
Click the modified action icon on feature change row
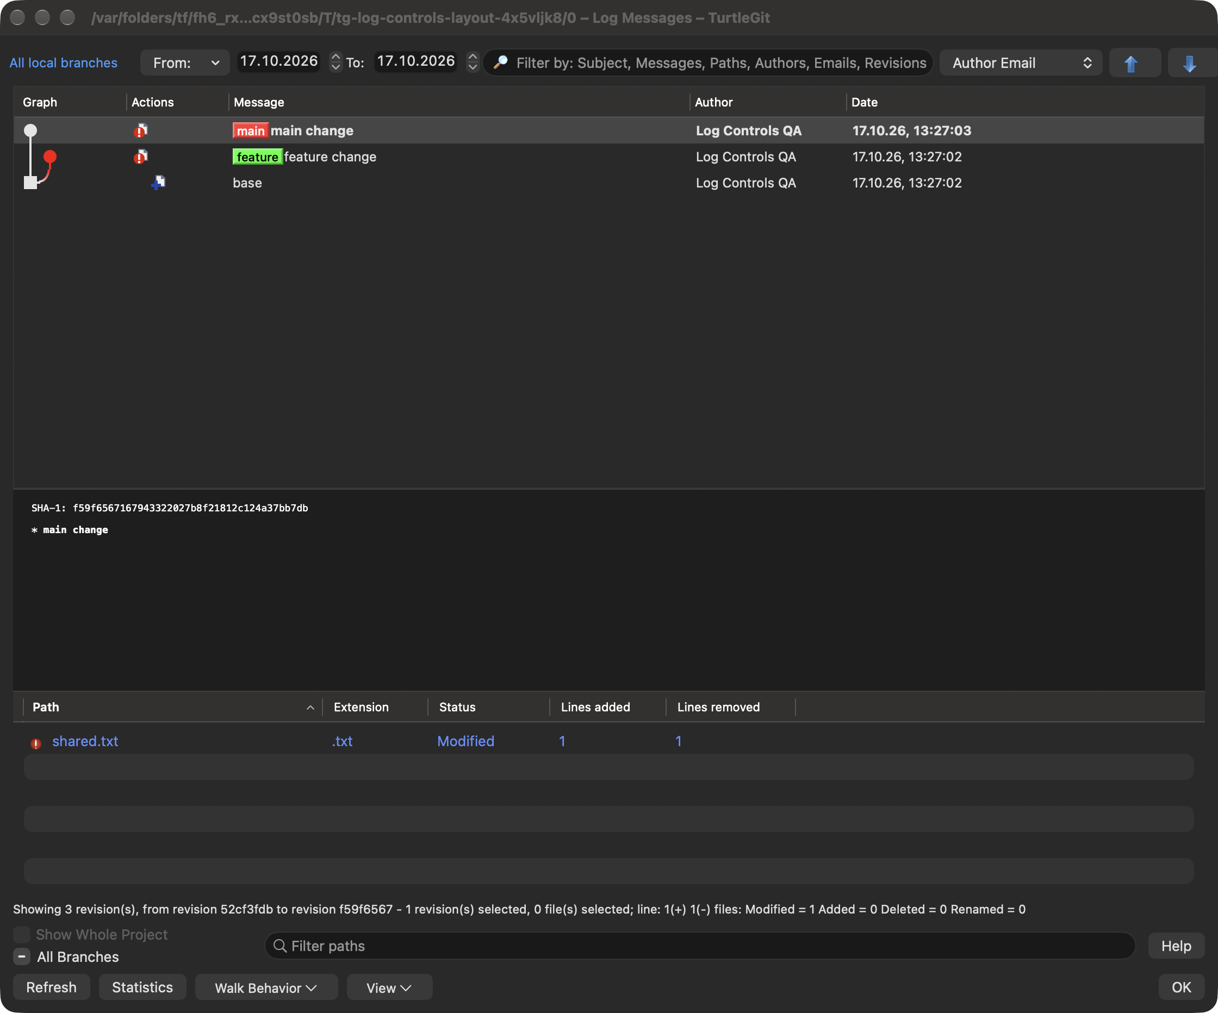[x=140, y=157]
